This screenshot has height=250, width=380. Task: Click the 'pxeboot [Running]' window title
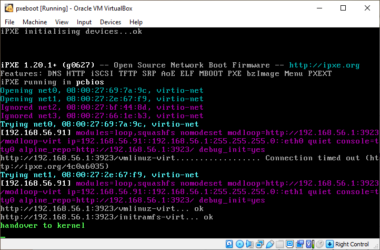(42, 8)
